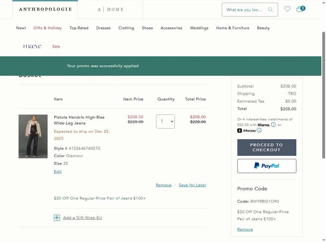The image size is (326, 243).
Task: Click the Size 25 text
Action: click(x=61, y=164)
